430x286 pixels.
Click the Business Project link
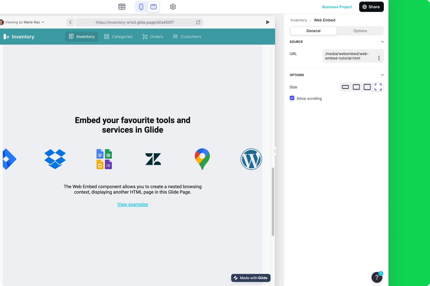pos(337,7)
